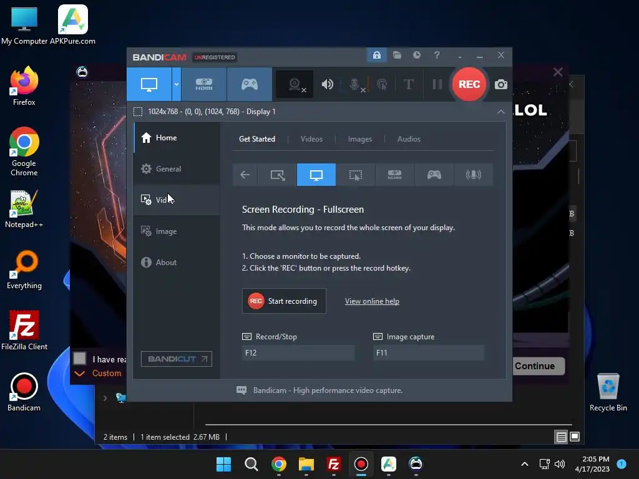Click the lock icon in title bar
The image size is (639, 479).
pos(376,55)
